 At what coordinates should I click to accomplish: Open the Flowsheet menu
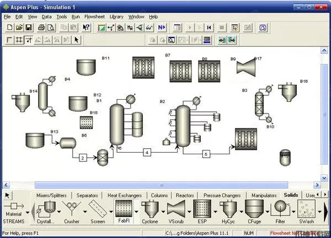click(x=95, y=17)
